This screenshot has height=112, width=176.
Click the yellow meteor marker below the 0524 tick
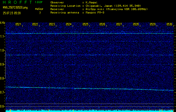tap(73, 111)
